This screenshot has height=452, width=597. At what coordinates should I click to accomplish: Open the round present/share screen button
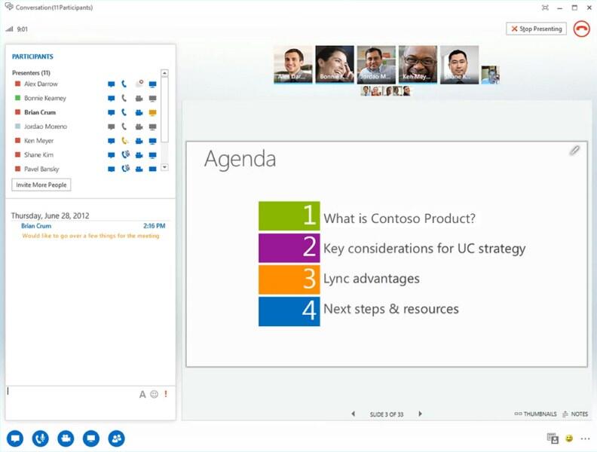pos(91,438)
